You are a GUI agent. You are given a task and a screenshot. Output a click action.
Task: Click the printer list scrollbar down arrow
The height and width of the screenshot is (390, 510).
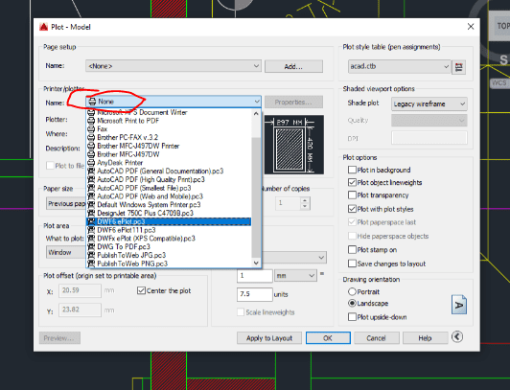click(x=256, y=263)
